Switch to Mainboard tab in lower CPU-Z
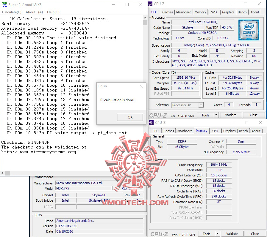 [185, 131]
